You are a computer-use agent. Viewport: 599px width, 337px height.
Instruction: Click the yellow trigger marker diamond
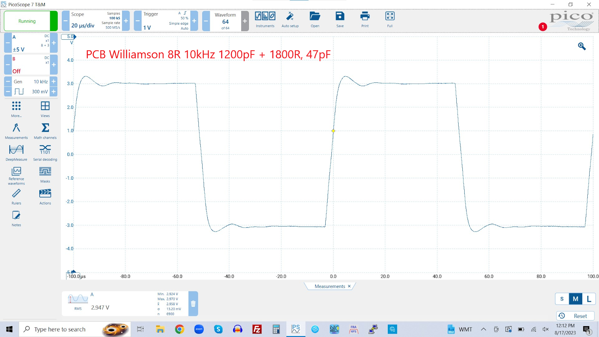[333, 131]
